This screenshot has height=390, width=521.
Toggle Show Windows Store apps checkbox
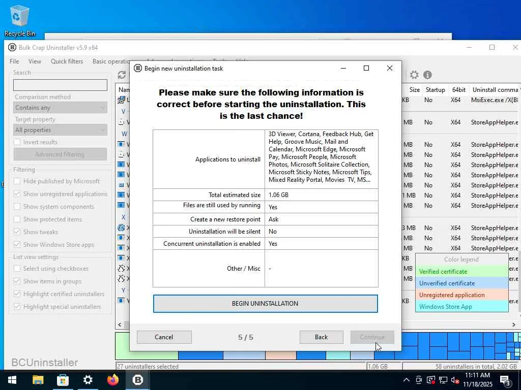[x=17, y=244]
